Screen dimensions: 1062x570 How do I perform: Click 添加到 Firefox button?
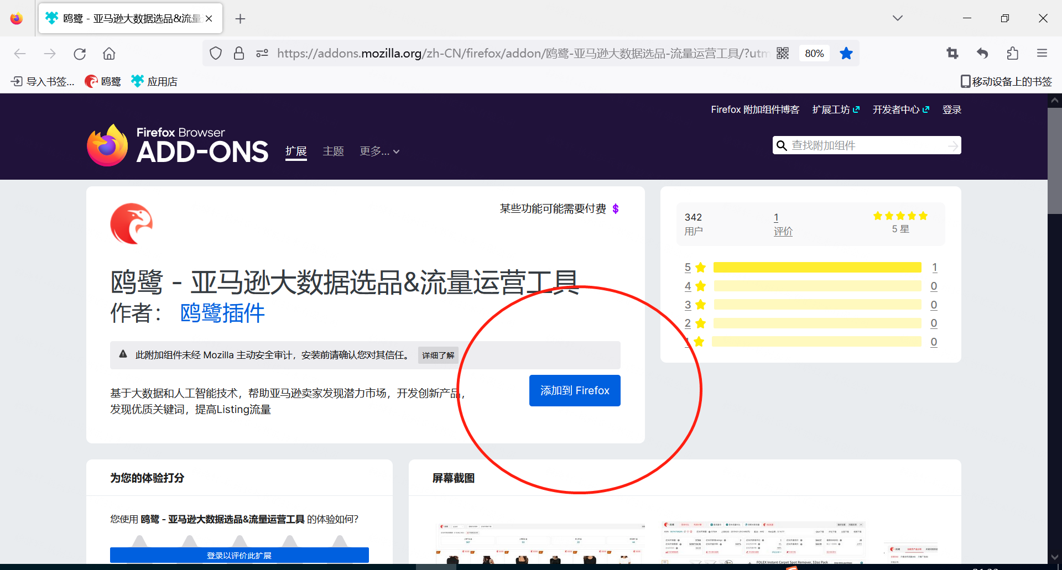(575, 390)
